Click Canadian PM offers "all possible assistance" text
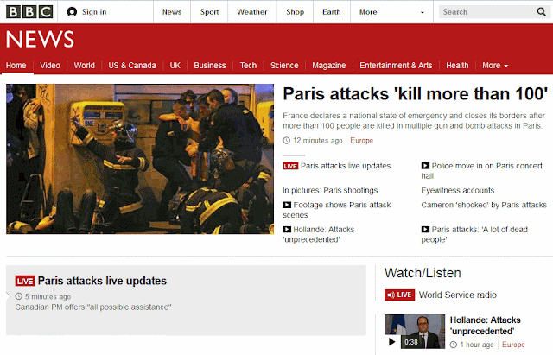This screenshot has height=355, width=553. click(x=93, y=307)
